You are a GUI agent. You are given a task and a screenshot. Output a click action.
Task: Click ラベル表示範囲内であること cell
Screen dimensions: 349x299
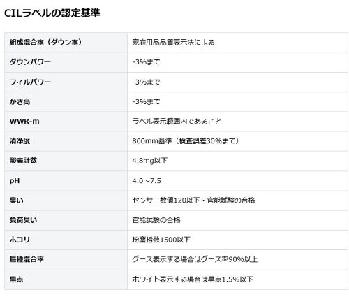(x=177, y=122)
